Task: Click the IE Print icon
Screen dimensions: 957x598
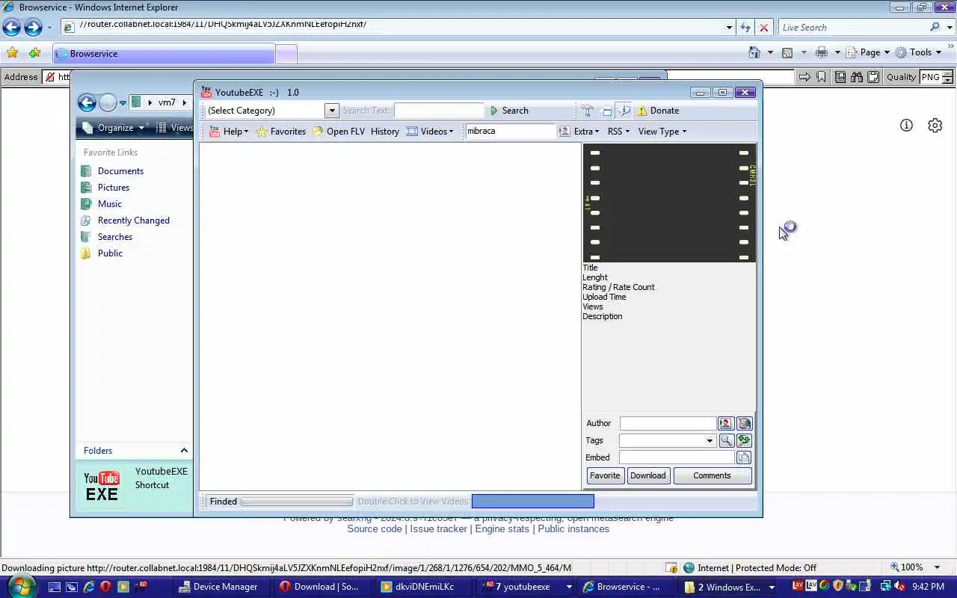Action: tap(822, 52)
